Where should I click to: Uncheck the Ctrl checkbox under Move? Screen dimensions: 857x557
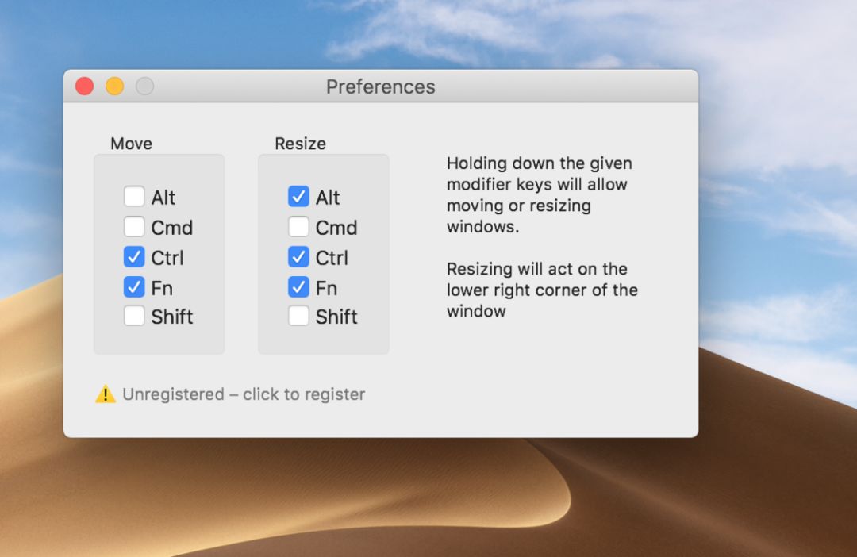tap(134, 257)
